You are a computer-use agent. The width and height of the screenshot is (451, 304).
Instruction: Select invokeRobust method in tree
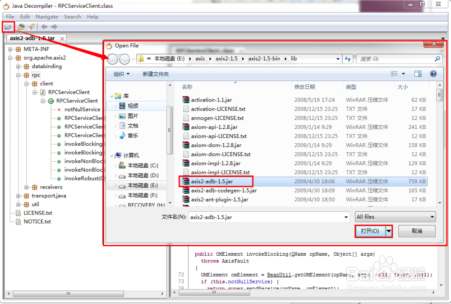83,178
